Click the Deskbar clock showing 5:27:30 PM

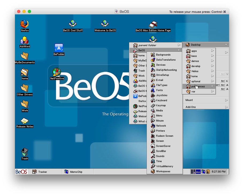coord(219,172)
